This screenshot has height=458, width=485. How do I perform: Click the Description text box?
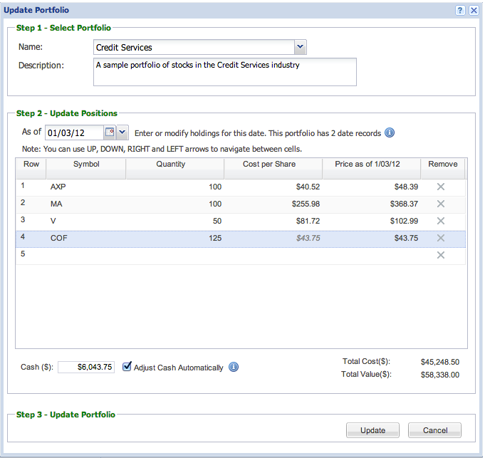(x=225, y=72)
